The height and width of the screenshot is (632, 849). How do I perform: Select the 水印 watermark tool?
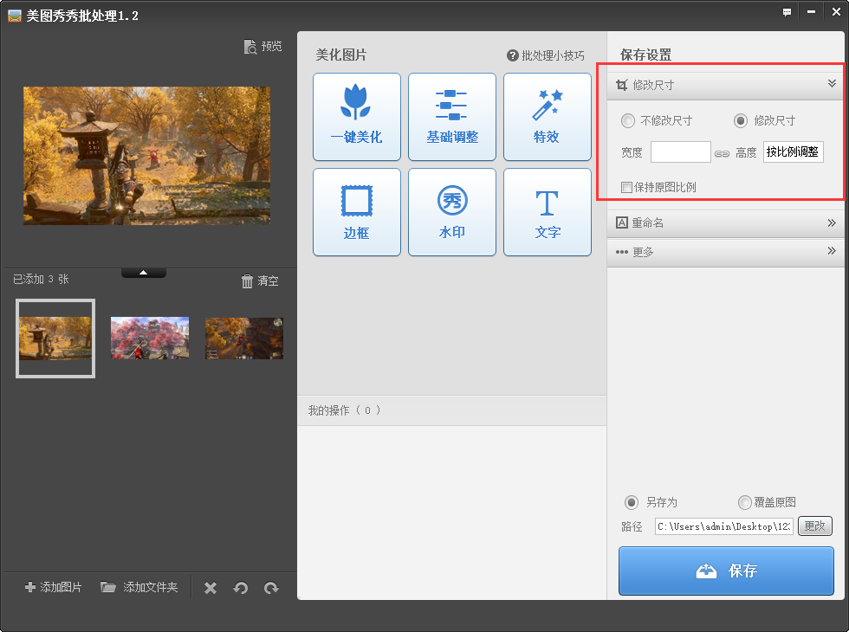(x=451, y=211)
